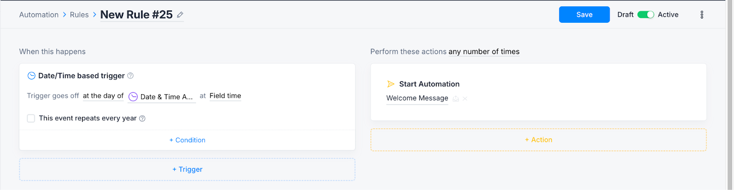Open the three-dot more options menu
734x190 pixels.
[x=701, y=15]
